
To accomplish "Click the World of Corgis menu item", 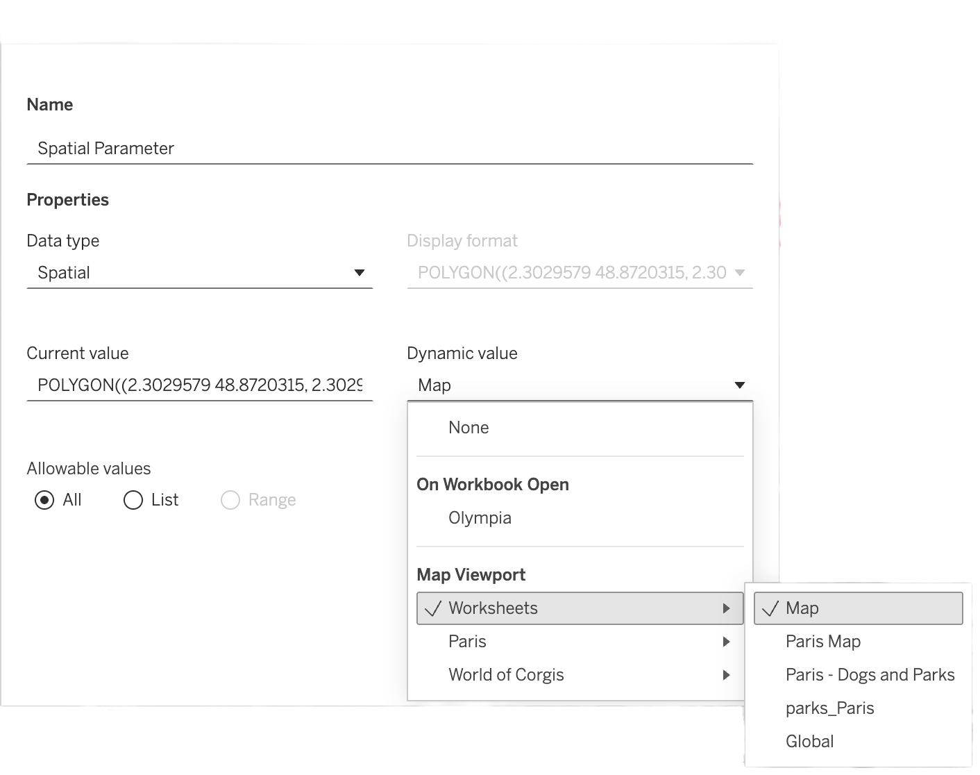I will point(506,675).
